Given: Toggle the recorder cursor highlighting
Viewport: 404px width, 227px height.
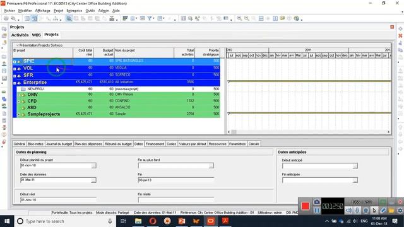Looking at the screenshot, I should point(374,211).
